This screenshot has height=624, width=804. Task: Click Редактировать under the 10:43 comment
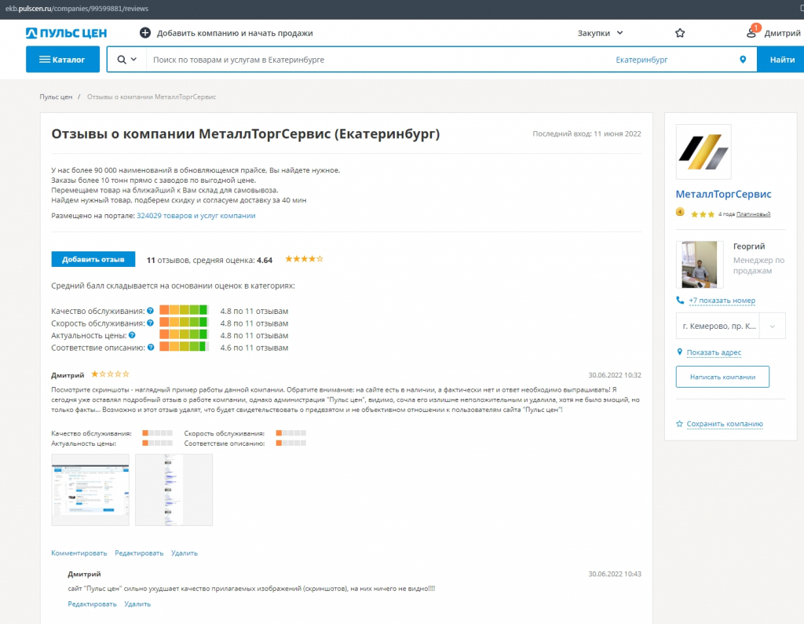point(93,604)
